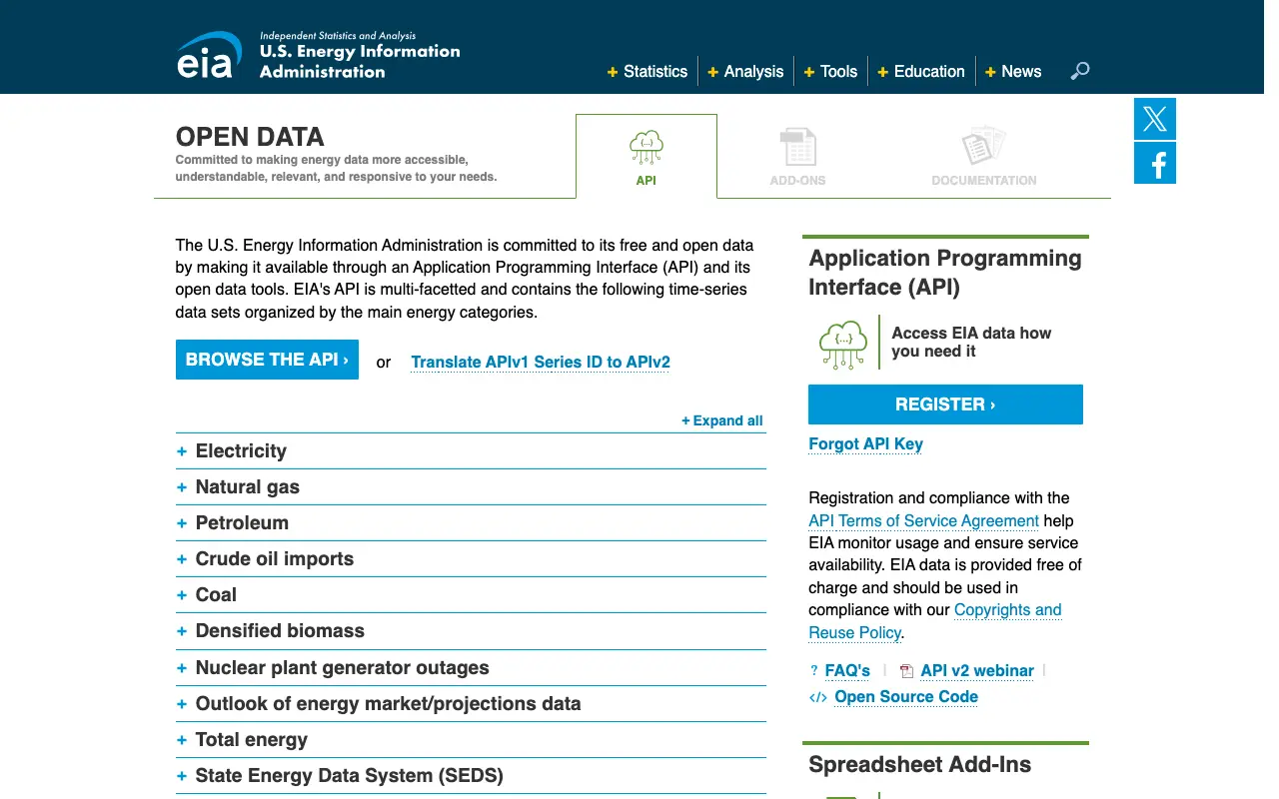Open the search magnifier icon
Viewport: 1279px width, 799px height.
click(1079, 71)
